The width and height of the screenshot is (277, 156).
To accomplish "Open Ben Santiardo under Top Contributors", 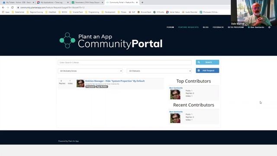I will click(x=176, y=88).
